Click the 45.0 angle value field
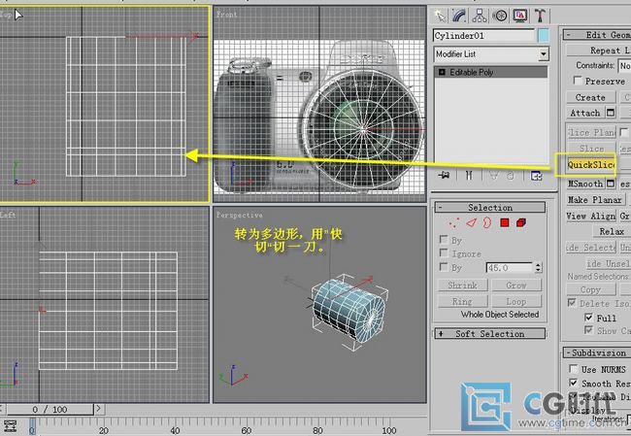 510,267
